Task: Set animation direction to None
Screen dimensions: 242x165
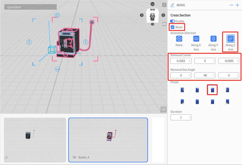Action: (x=179, y=39)
